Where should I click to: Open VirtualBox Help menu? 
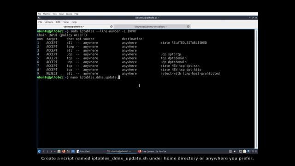pos(76,14)
